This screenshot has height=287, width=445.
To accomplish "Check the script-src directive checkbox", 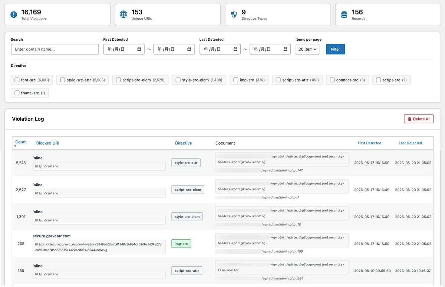I will click(x=379, y=80).
